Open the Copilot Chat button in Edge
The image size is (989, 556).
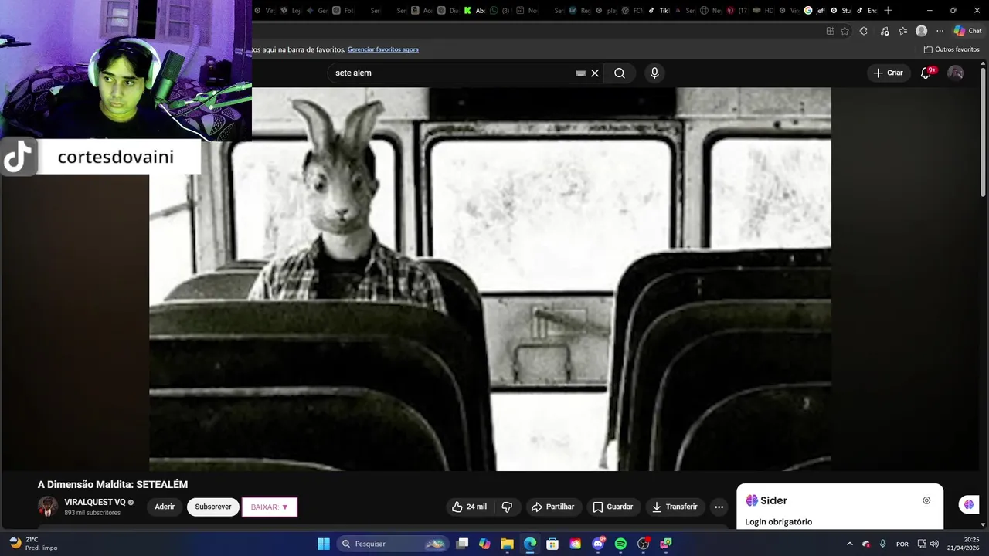tap(969, 31)
